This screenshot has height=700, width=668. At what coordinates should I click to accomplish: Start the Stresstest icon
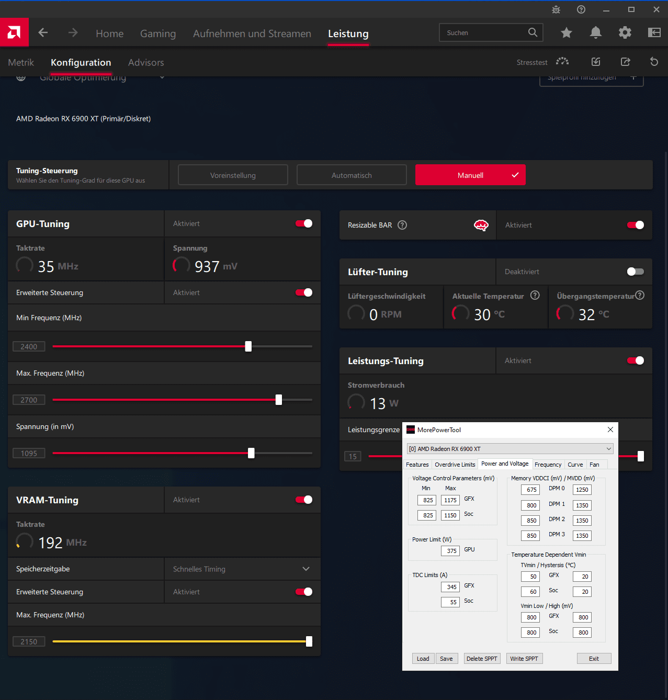tap(562, 62)
